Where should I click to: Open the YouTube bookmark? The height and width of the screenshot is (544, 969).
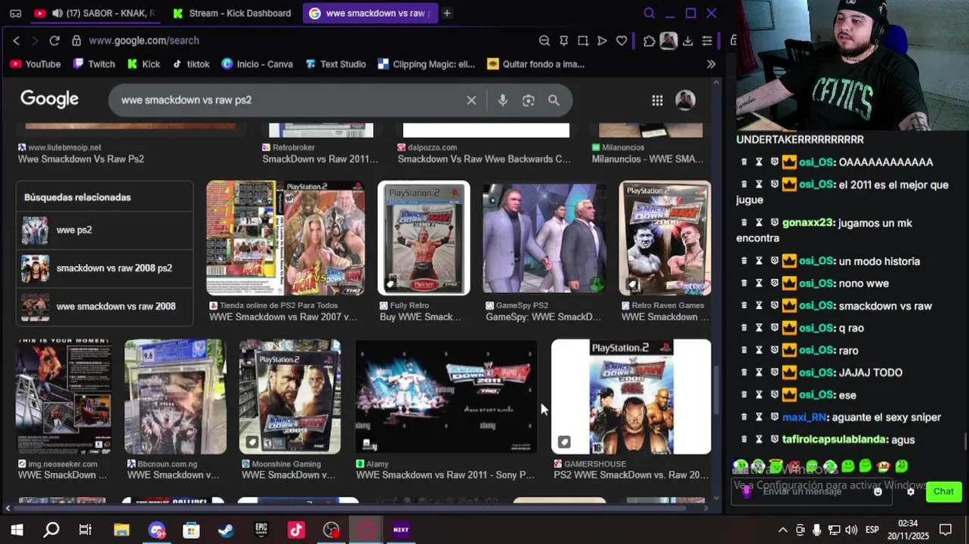pyautogui.click(x=35, y=64)
